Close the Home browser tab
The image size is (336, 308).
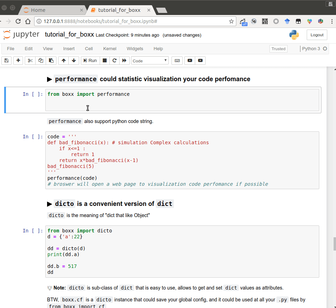82,10
